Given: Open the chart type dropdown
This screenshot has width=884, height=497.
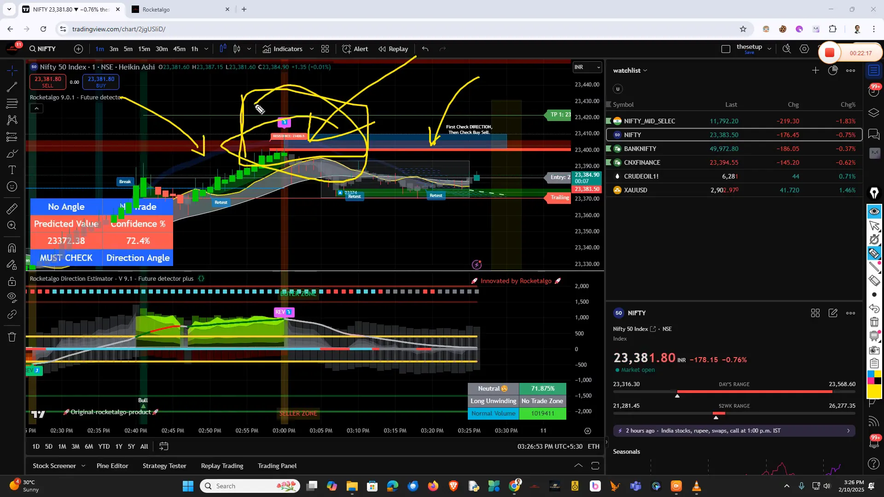Looking at the screenshot, I should (x=249, y=49).
